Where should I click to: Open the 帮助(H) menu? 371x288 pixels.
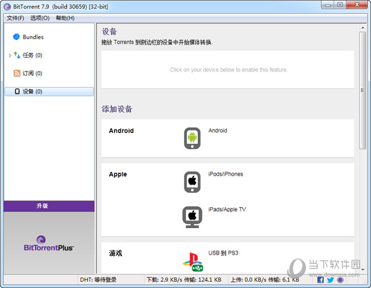pyautogui.click(x=65, y=18)
